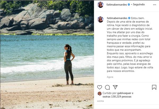Open the three-dot more options menu

[154, 5]
